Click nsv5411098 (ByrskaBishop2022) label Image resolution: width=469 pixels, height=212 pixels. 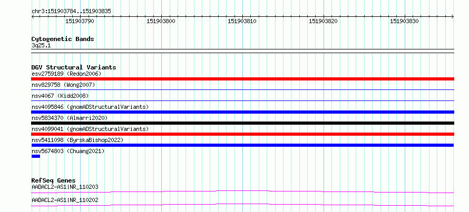pos(77,140)
